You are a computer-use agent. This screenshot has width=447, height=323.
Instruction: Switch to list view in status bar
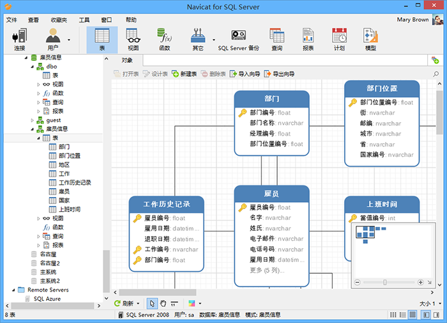pos(403,315)
